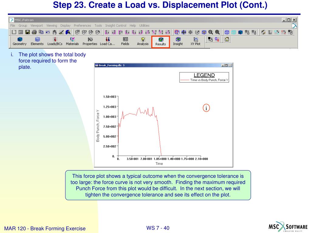This screenshot has height=233, width=311.
Task: Open the Insight application
Action: tap(178, 41)
